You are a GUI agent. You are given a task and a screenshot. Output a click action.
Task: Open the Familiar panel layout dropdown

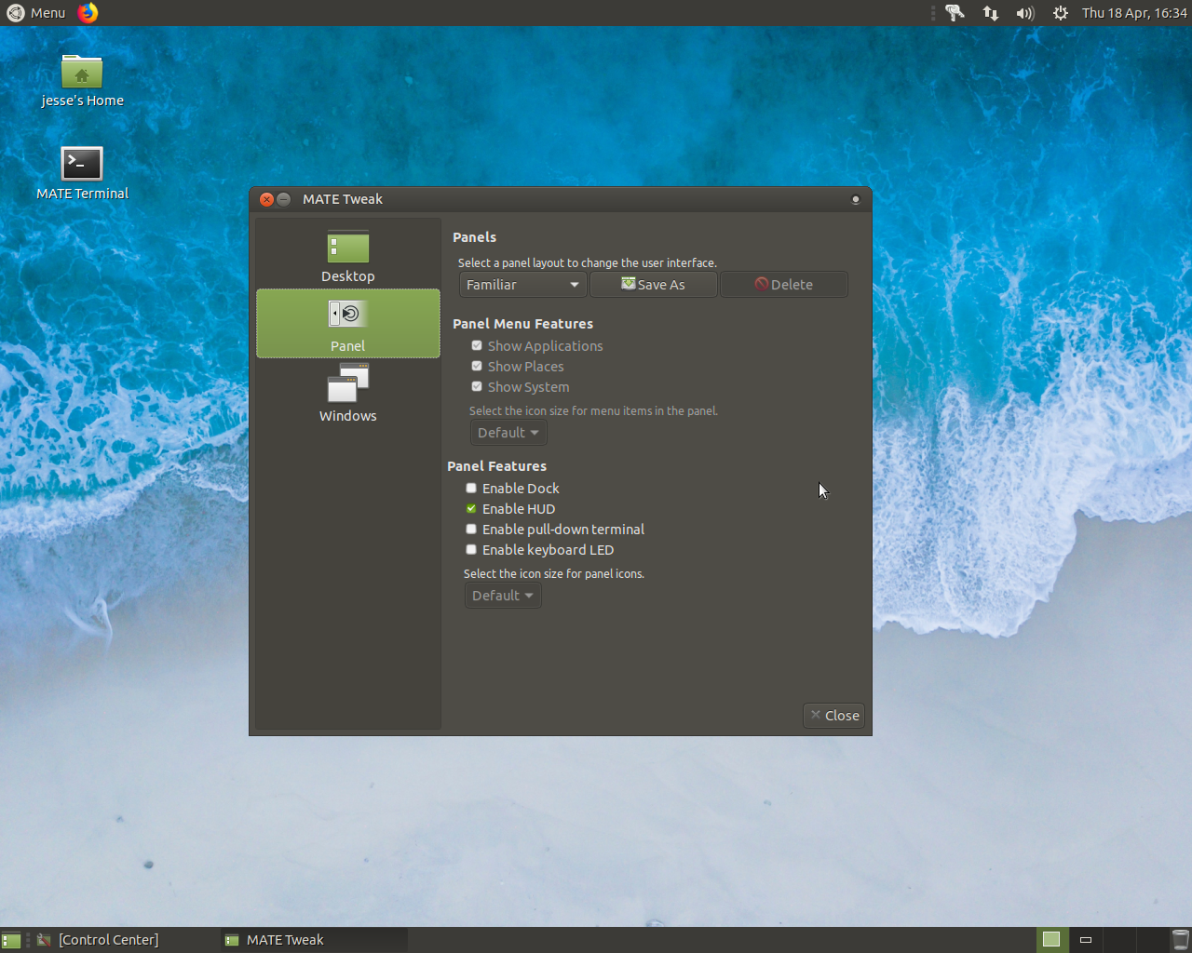(522, 285)
